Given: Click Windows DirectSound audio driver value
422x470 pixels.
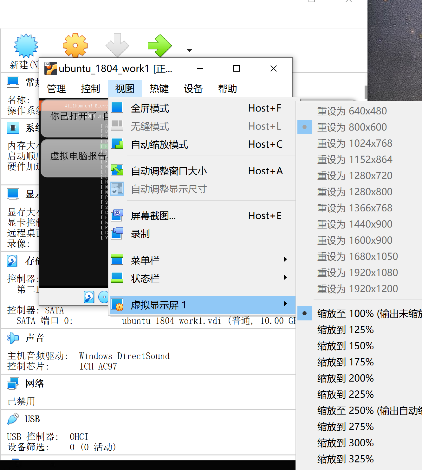Looking at the screenshot, I should (x=124, y=356).
